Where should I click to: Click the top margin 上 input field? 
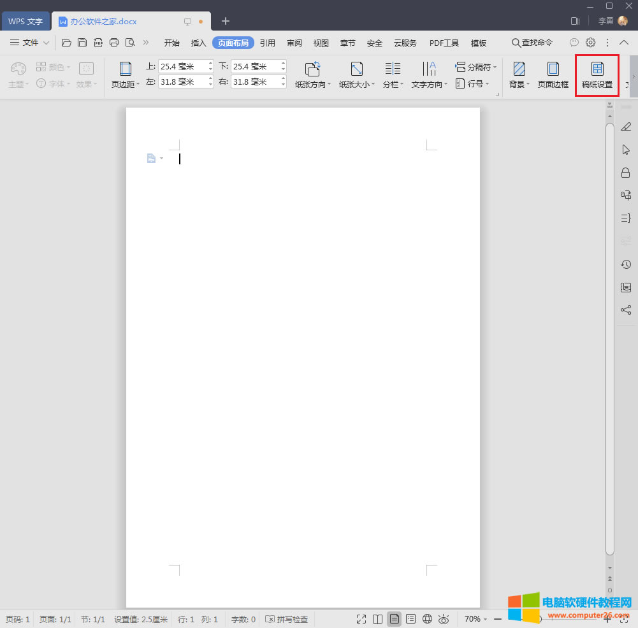click(182, 66)
